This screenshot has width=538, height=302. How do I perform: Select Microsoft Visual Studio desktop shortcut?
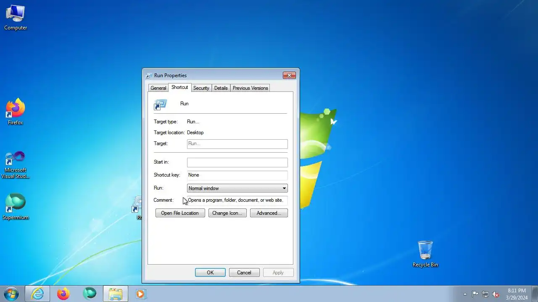click(x=16, y=165)
